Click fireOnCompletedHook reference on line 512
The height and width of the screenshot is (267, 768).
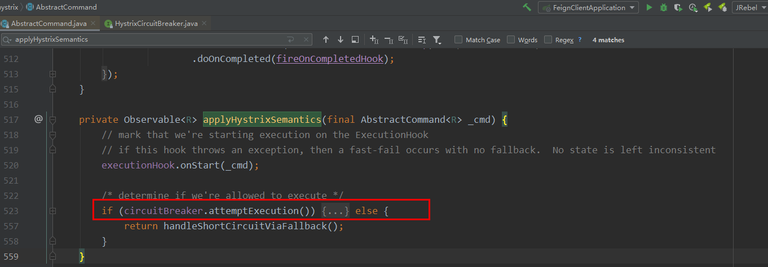pos(330,59)
